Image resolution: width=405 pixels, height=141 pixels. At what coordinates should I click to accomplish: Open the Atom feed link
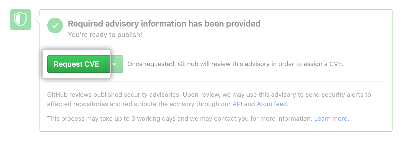coord(272,104)
